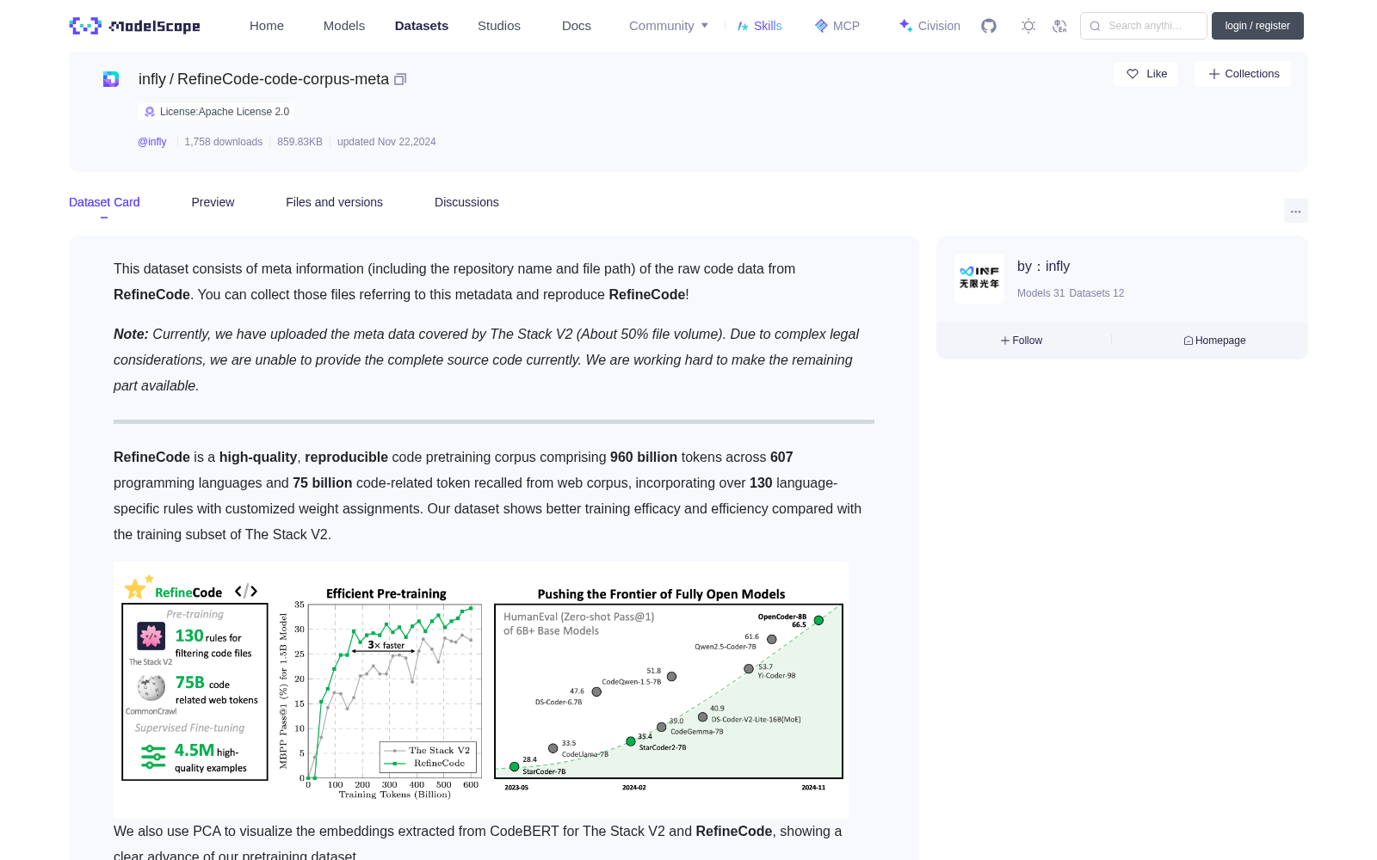
Task: Copy dataset name with copy icon
Action: point(400,79)
